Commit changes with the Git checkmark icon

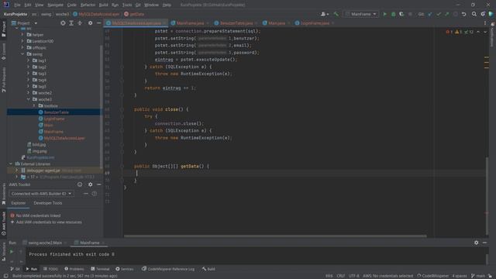click(439, 14)
